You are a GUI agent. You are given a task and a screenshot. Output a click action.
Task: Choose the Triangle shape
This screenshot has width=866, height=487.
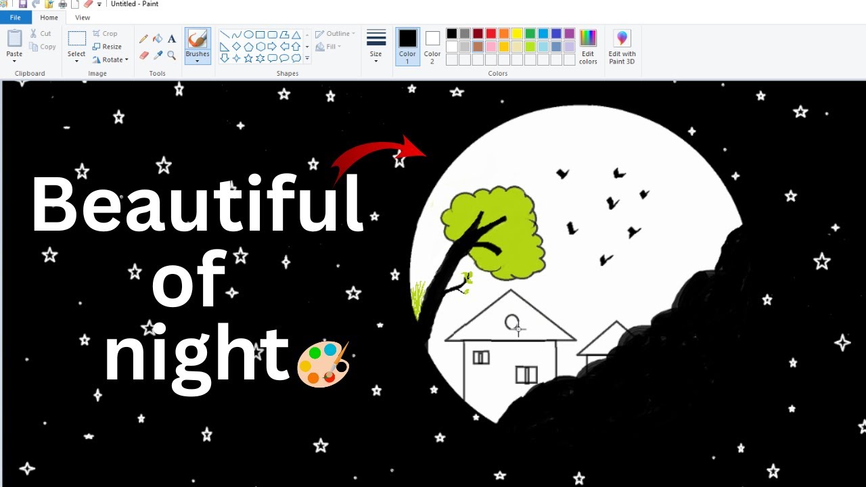[296, 34]
